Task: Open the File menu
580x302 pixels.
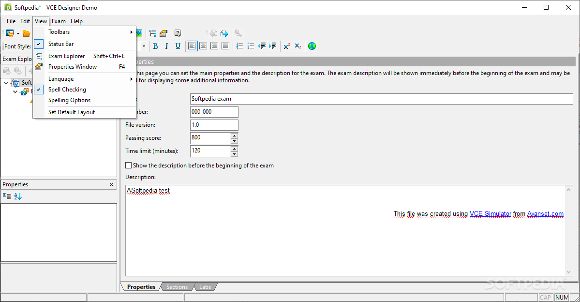Action: point(11,21)
